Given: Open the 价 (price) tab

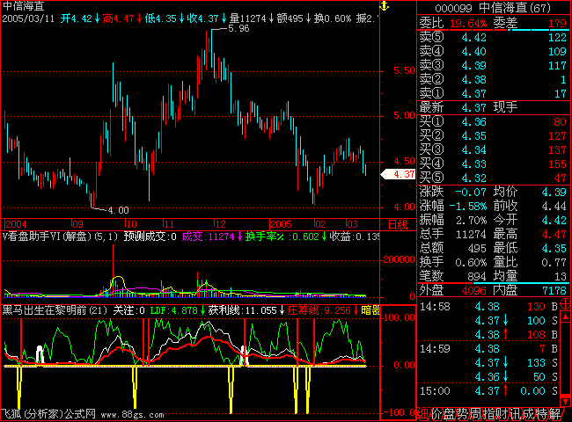Looking at the screenshot, I should click(x=436, y=414).
